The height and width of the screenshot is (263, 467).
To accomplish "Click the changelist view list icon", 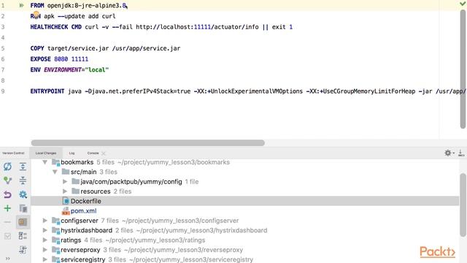I will click(x=23, y=236).
